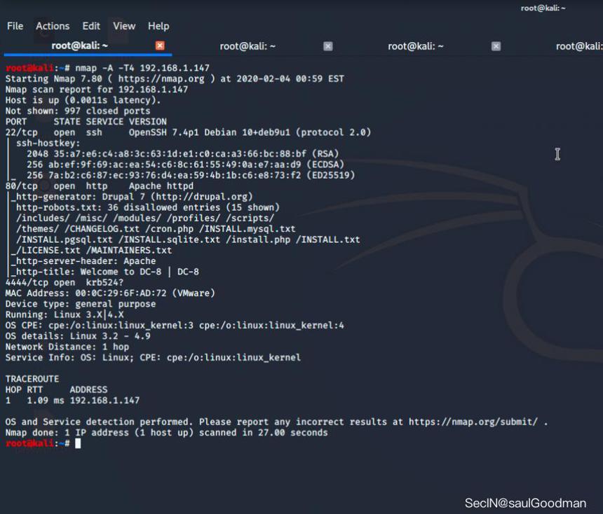Open the Actions menu
The width and height of the screenshot is (603, 514).
click(53, 26)
